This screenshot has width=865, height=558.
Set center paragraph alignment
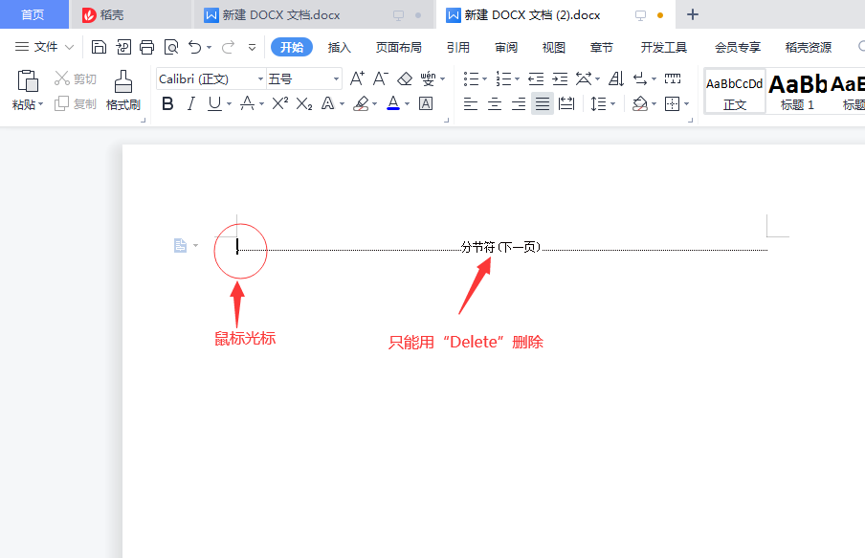[x=495, y=103]
